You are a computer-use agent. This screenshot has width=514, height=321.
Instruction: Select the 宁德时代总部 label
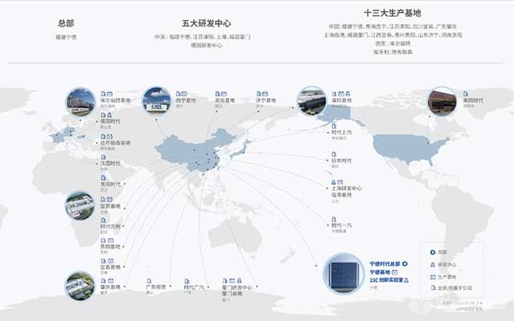(385, 264)
